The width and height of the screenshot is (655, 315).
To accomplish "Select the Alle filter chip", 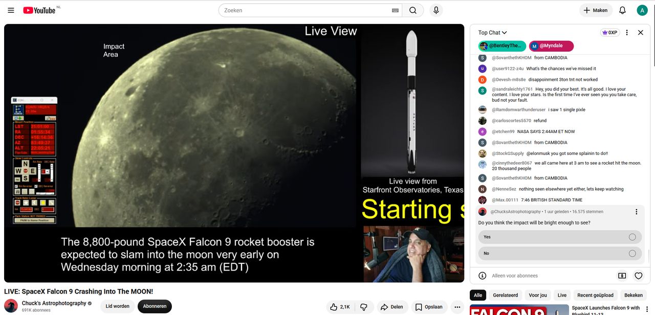I will click(478, 295).
